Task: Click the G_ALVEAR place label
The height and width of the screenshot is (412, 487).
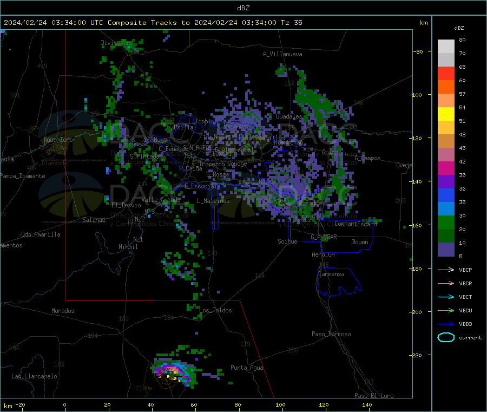Action: point(324,237)
